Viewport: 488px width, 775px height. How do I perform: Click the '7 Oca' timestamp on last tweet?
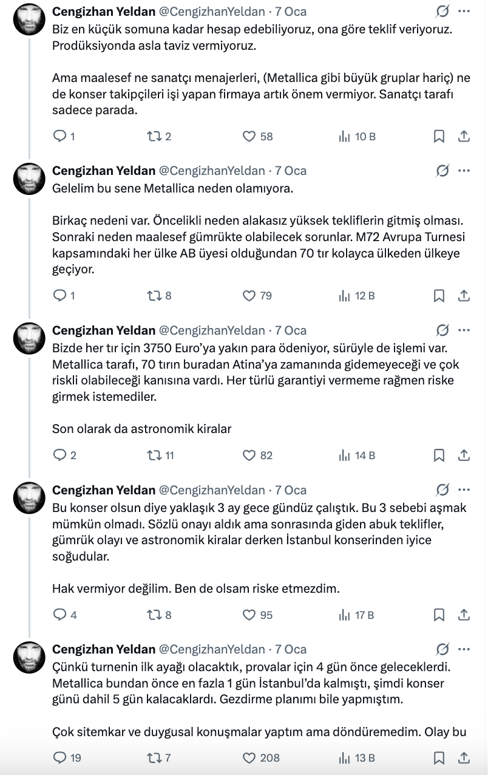click(291, 649)
